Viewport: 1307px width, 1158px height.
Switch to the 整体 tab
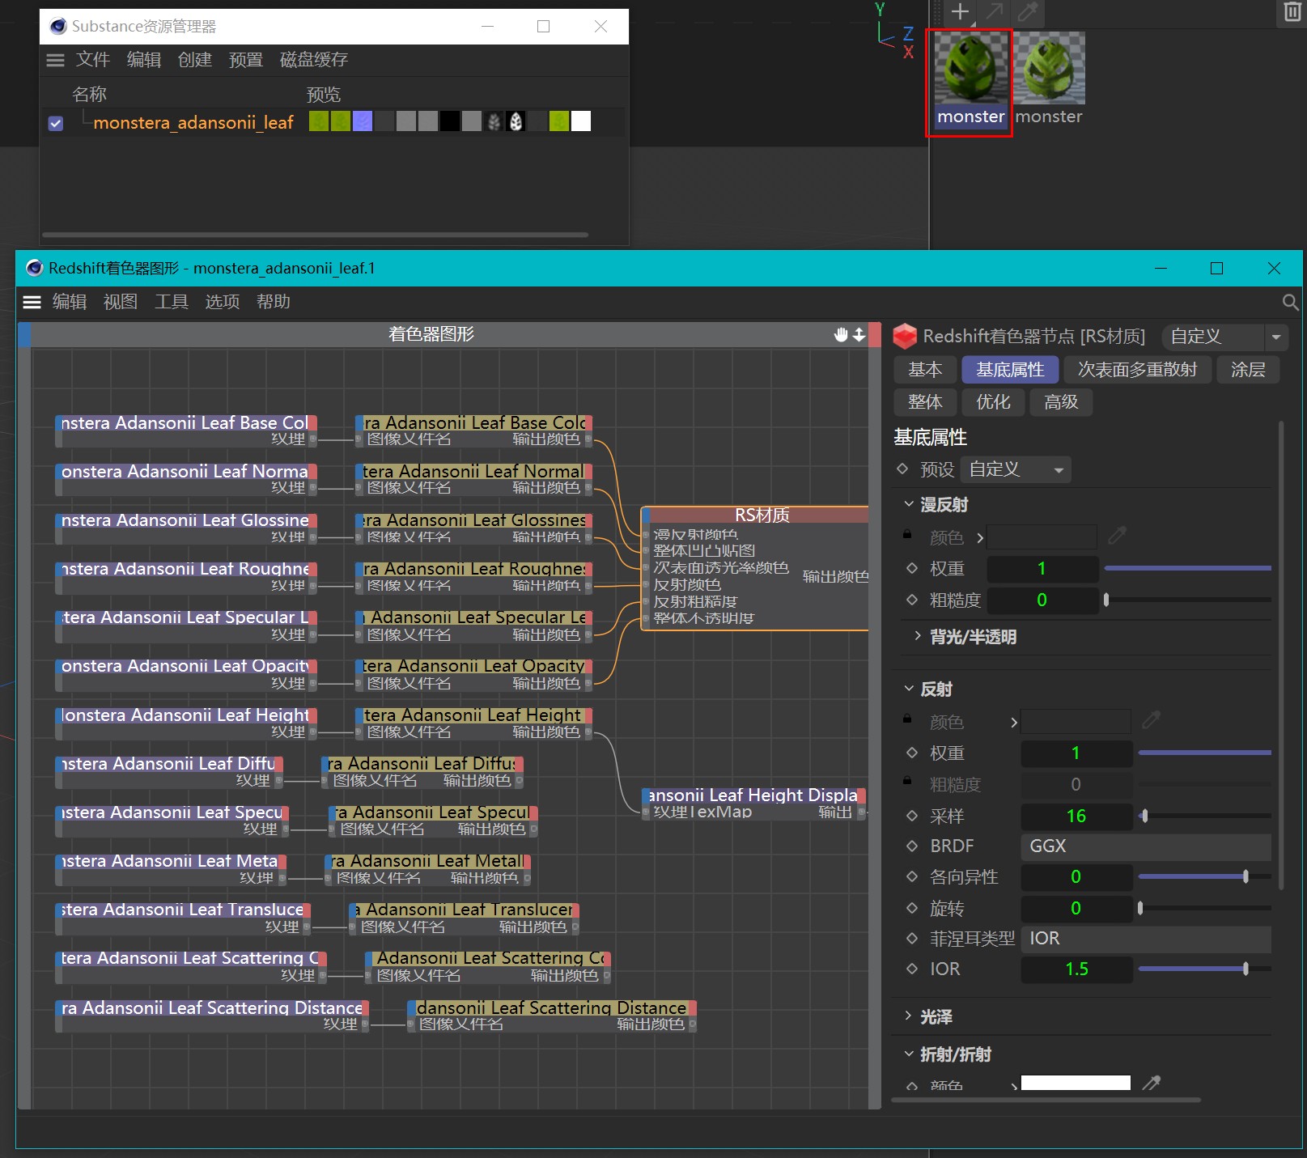[925, 402]
